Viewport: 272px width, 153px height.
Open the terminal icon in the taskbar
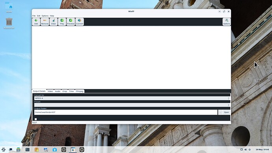pyautogui.click(x=28, y=149)
